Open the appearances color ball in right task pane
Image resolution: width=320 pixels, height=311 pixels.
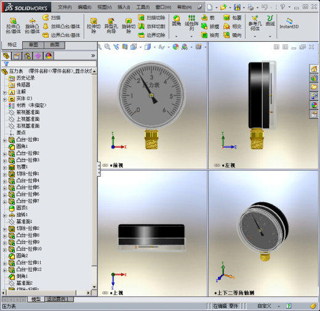(x=314, y=105)
